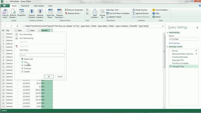Close the Query Settings pane
Image resolution: width=201 pixels, height=113 pixels.
[x=198, y=28]
